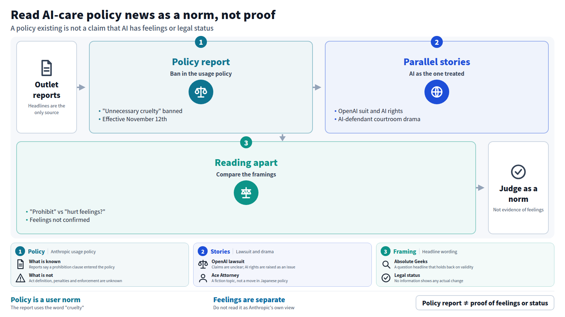The height and width of the screenshot is (317, 565).
Task: Click OpenAI suit and AI rights bullet
Action: pos(370,111)
